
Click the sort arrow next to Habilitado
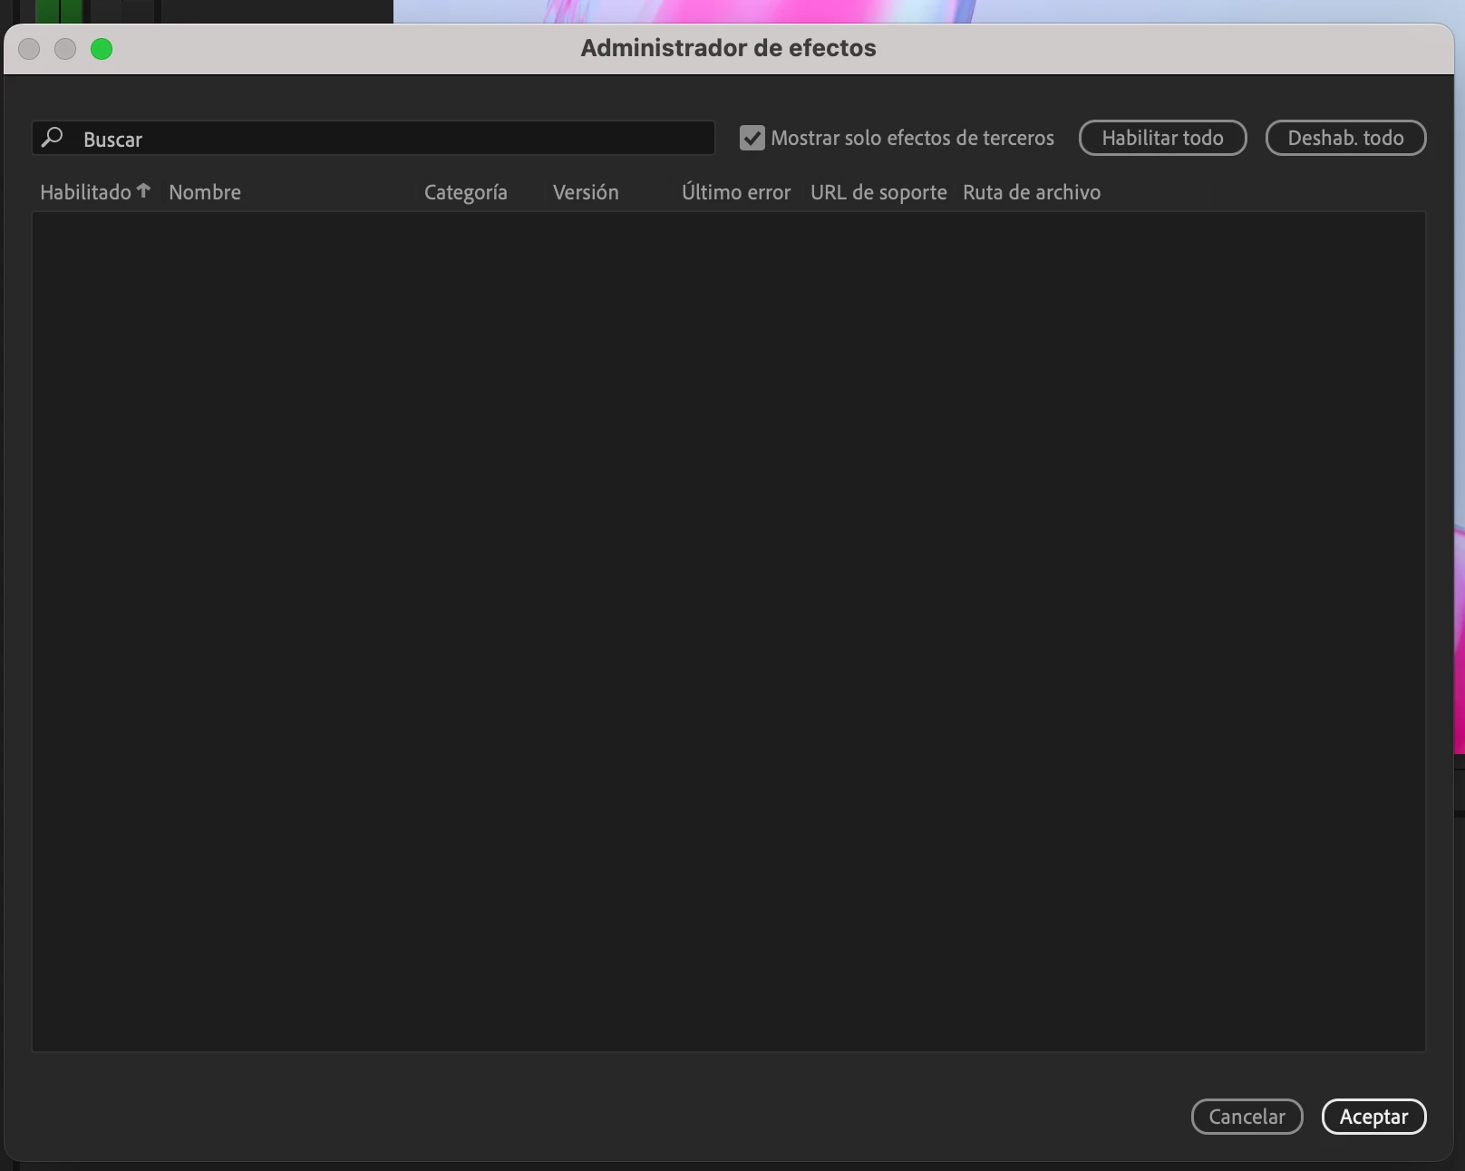[x=143, y=190]
